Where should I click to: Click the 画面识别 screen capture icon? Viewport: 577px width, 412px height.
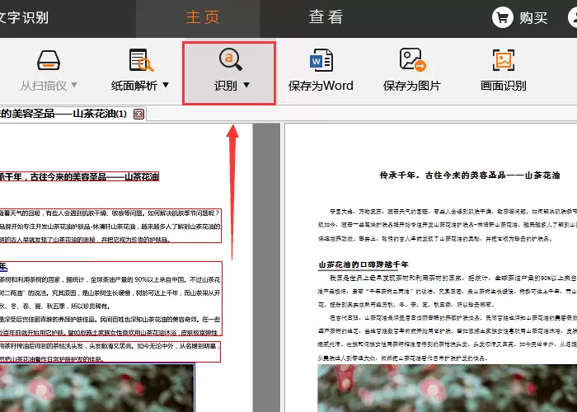504,60
